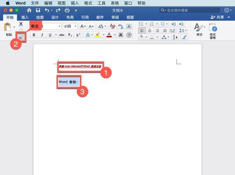The image size is (235, 175).
Task: Increase paragraph indent
Action: 181,24
